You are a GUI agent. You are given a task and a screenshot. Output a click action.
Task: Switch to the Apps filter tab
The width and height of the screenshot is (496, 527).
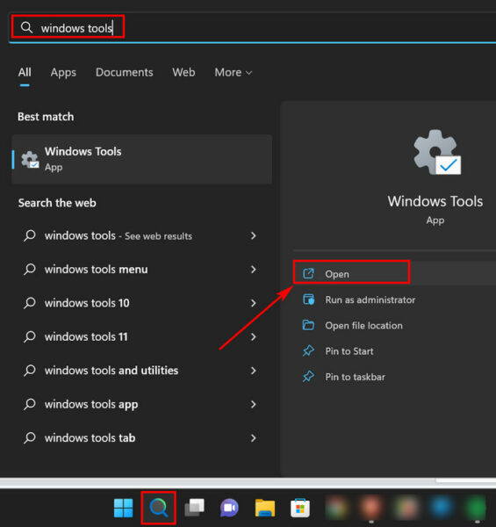63,72
